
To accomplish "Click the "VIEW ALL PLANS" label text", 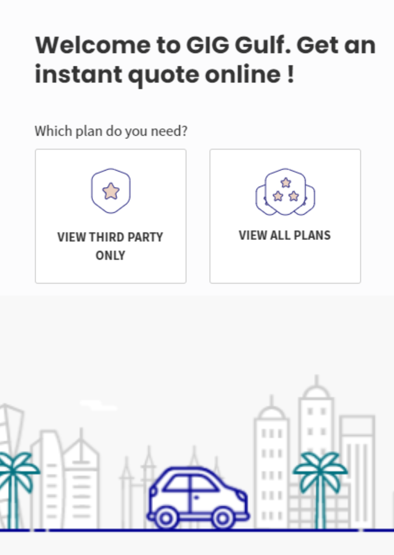I will pos(285,235).
